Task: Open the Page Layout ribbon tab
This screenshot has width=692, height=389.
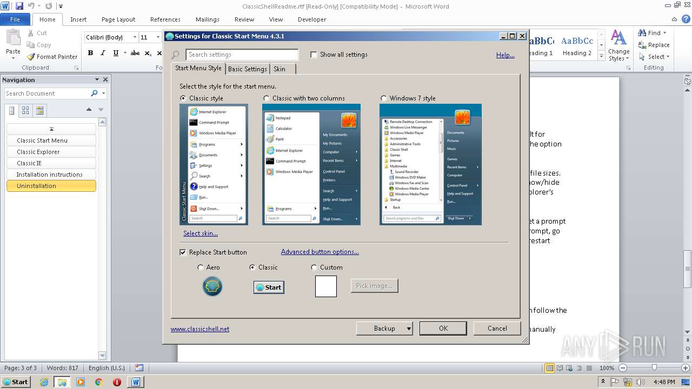Action: pos(118,19)
